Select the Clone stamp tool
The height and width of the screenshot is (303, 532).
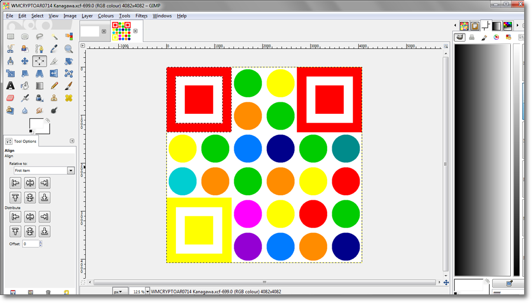54,98
